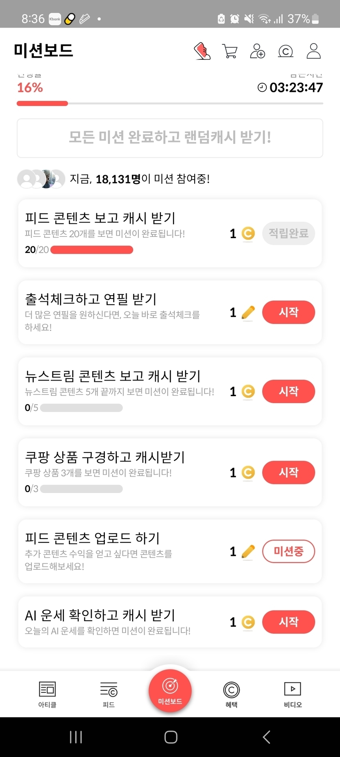Start the 쿠팡 상품 구경하고 캐시받기 mission
This screenshot has height=757, width=340.
pyautogui.click(x=288, y=473)
